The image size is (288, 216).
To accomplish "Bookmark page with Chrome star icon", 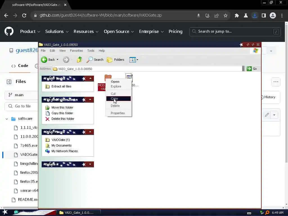I will pyautogui.click(x=226, y=16).
